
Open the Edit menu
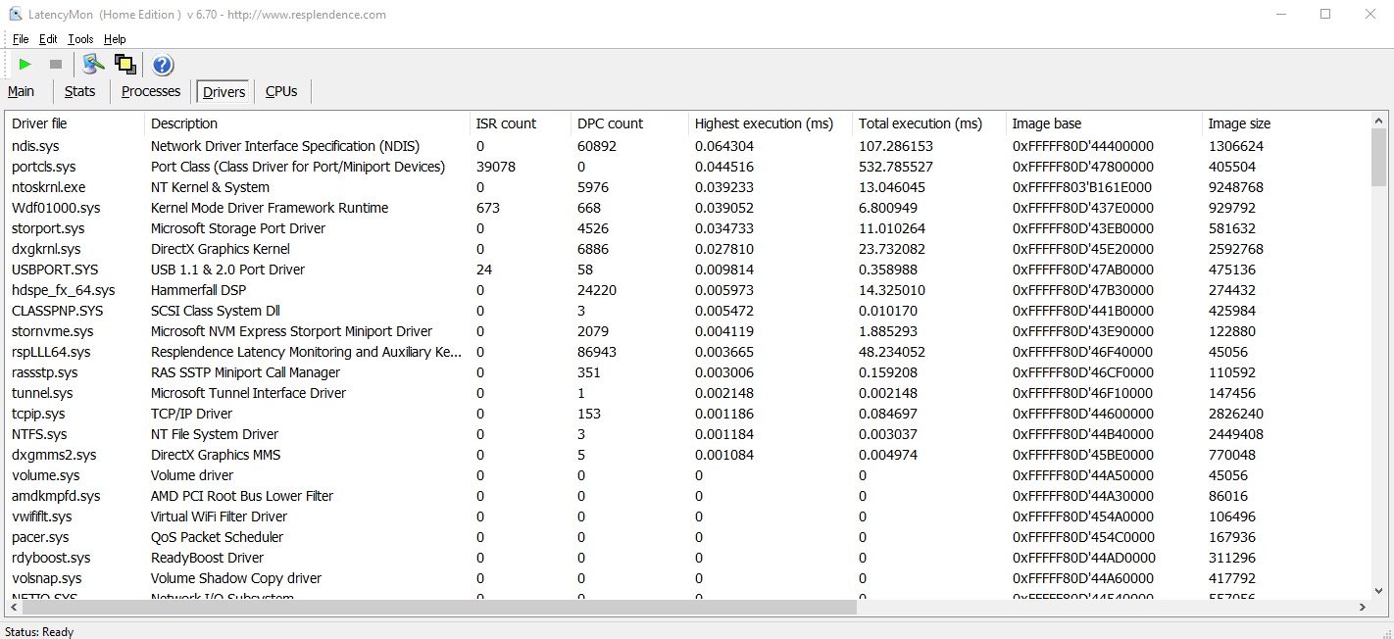48,39
